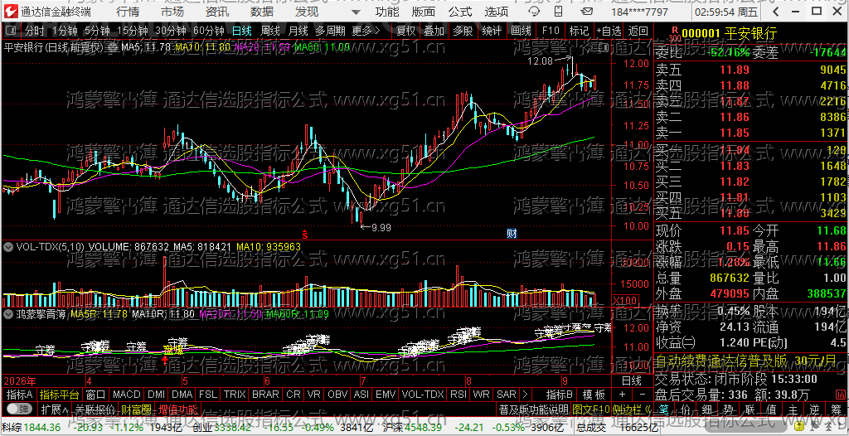Click the 多股 multi-stock button
This screenshot has height=436, width=849.
point(463,31)
